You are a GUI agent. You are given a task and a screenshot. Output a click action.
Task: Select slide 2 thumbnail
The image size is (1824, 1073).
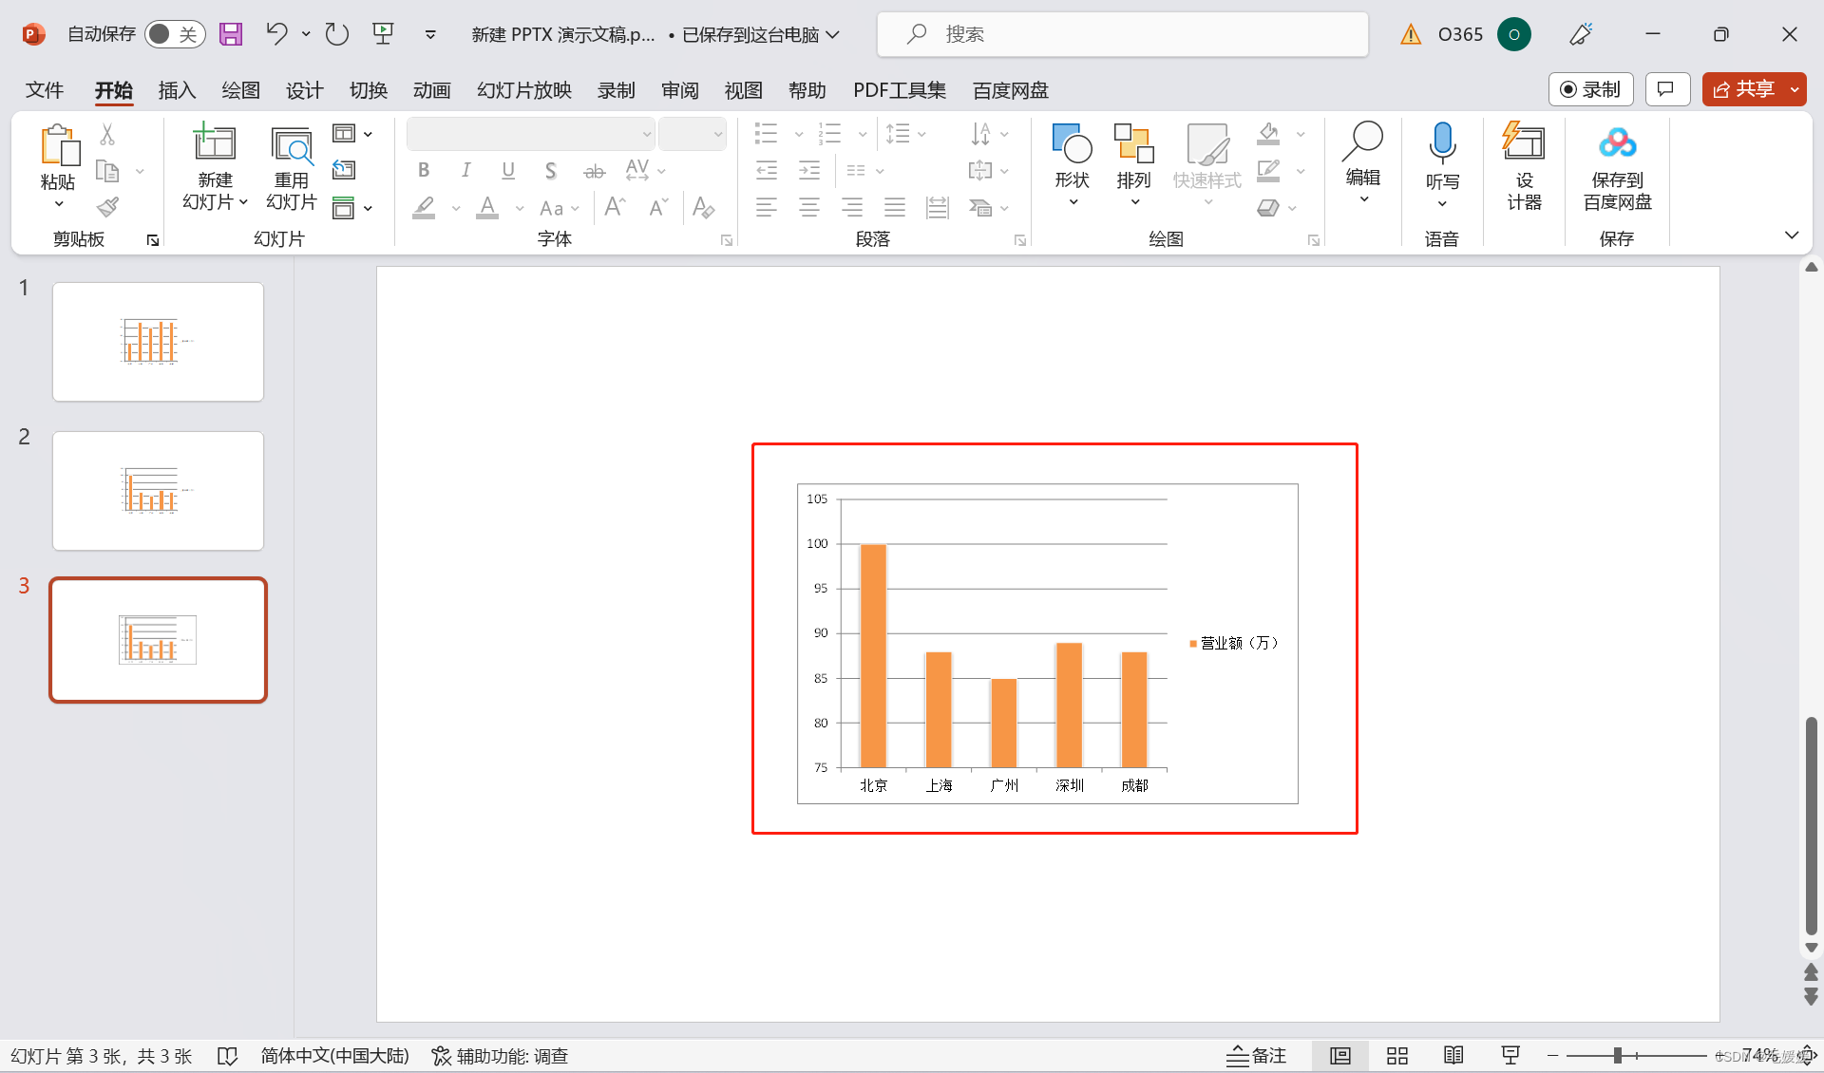coord(158,491)
